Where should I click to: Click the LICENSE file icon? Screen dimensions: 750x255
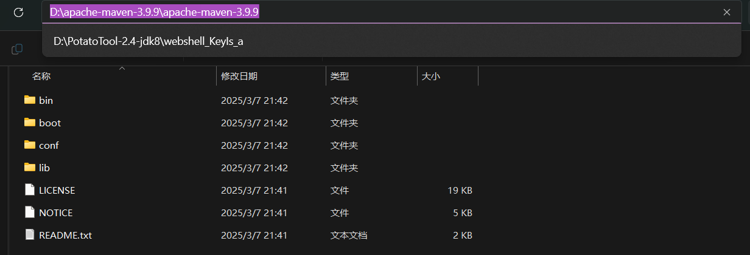coord(30,190)
